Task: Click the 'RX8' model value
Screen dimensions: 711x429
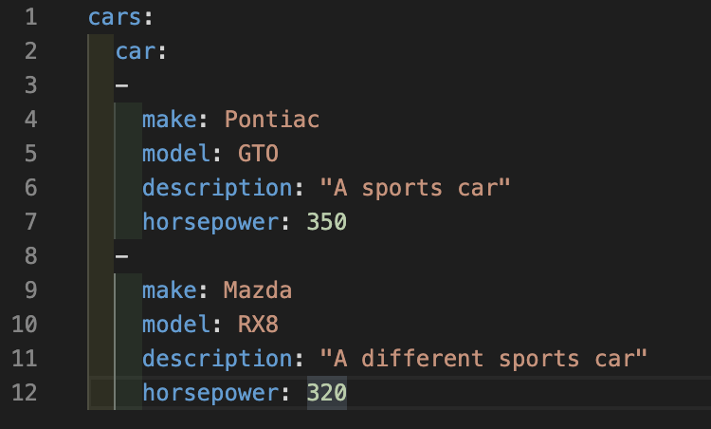Action: 258,325
